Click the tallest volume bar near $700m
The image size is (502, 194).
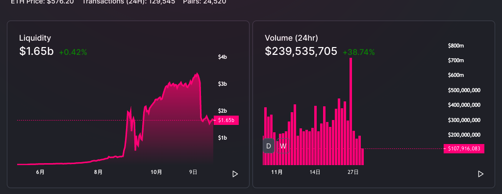coord(351,111)
